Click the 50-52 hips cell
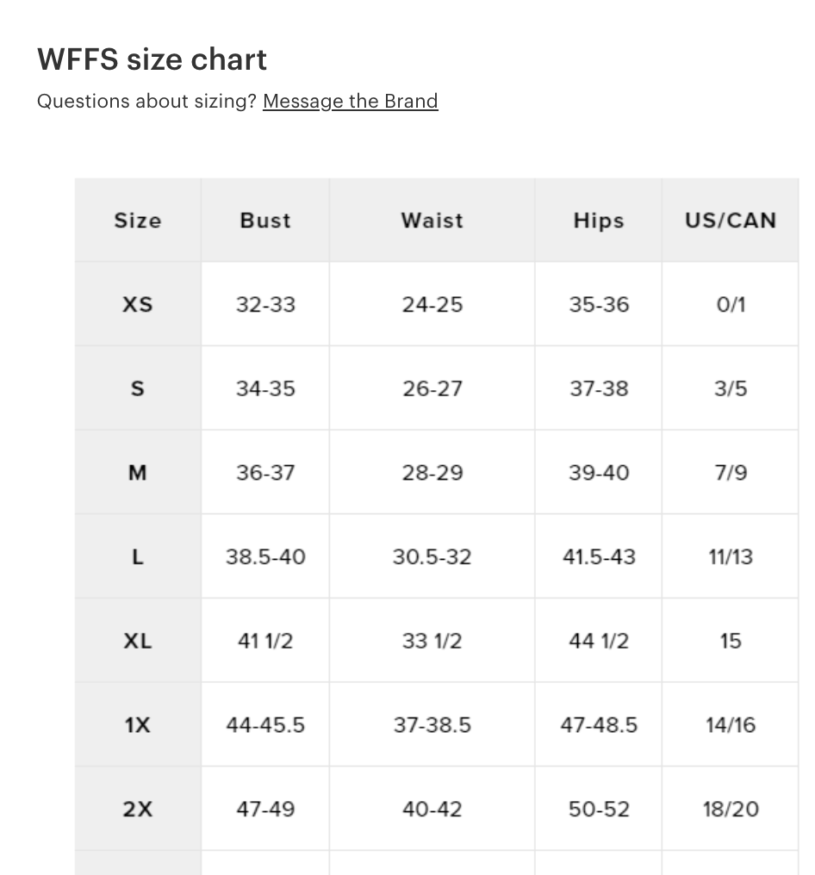 click(x=598, y=809)
